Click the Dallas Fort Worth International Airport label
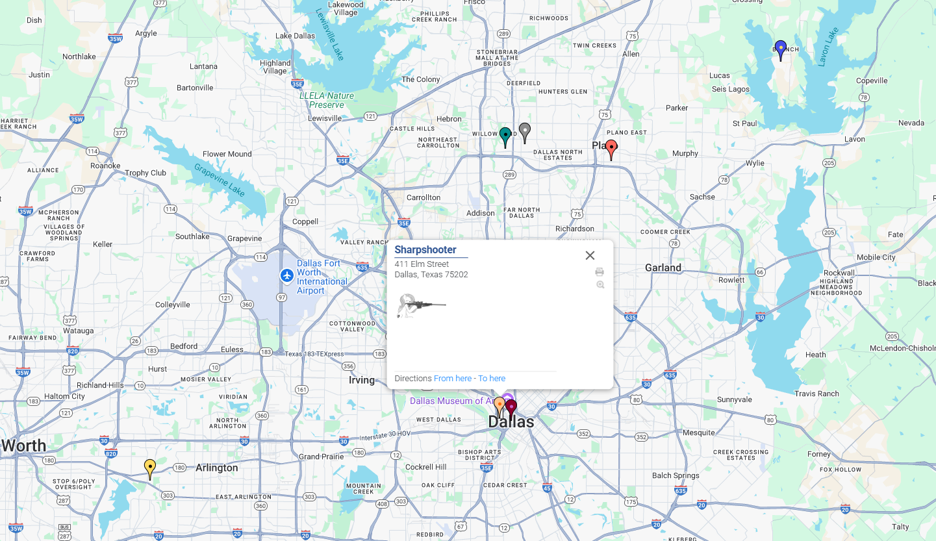The image size is (936, 541). [322, 277]
